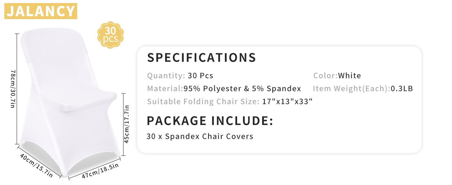Select the "95% Polyester & 5% Spandex" text
The height and width of the screenshot is (185, 452).
242,89
